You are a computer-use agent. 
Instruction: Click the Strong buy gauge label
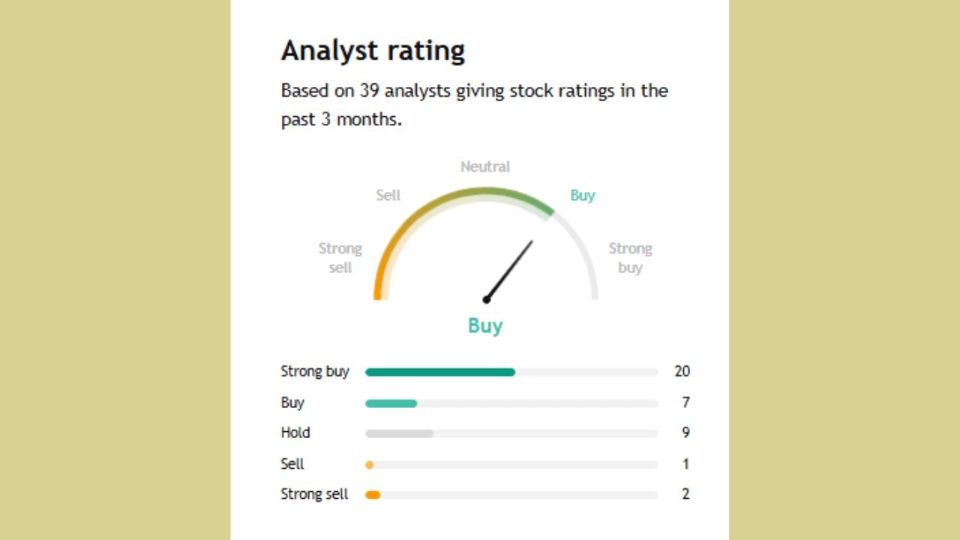click(630, 257)
